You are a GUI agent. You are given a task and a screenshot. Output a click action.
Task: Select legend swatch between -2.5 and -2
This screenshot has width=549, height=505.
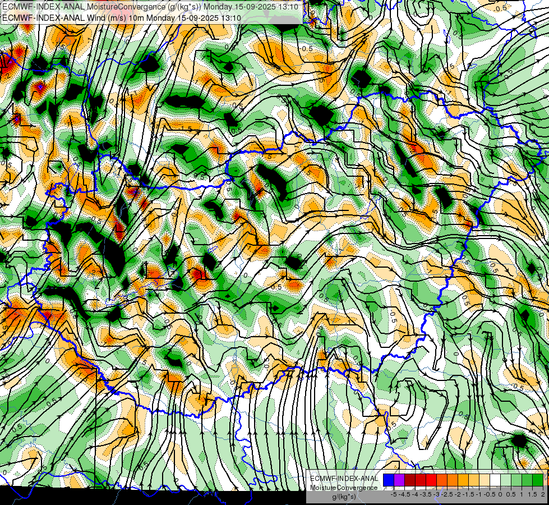(x=453, y=480)
